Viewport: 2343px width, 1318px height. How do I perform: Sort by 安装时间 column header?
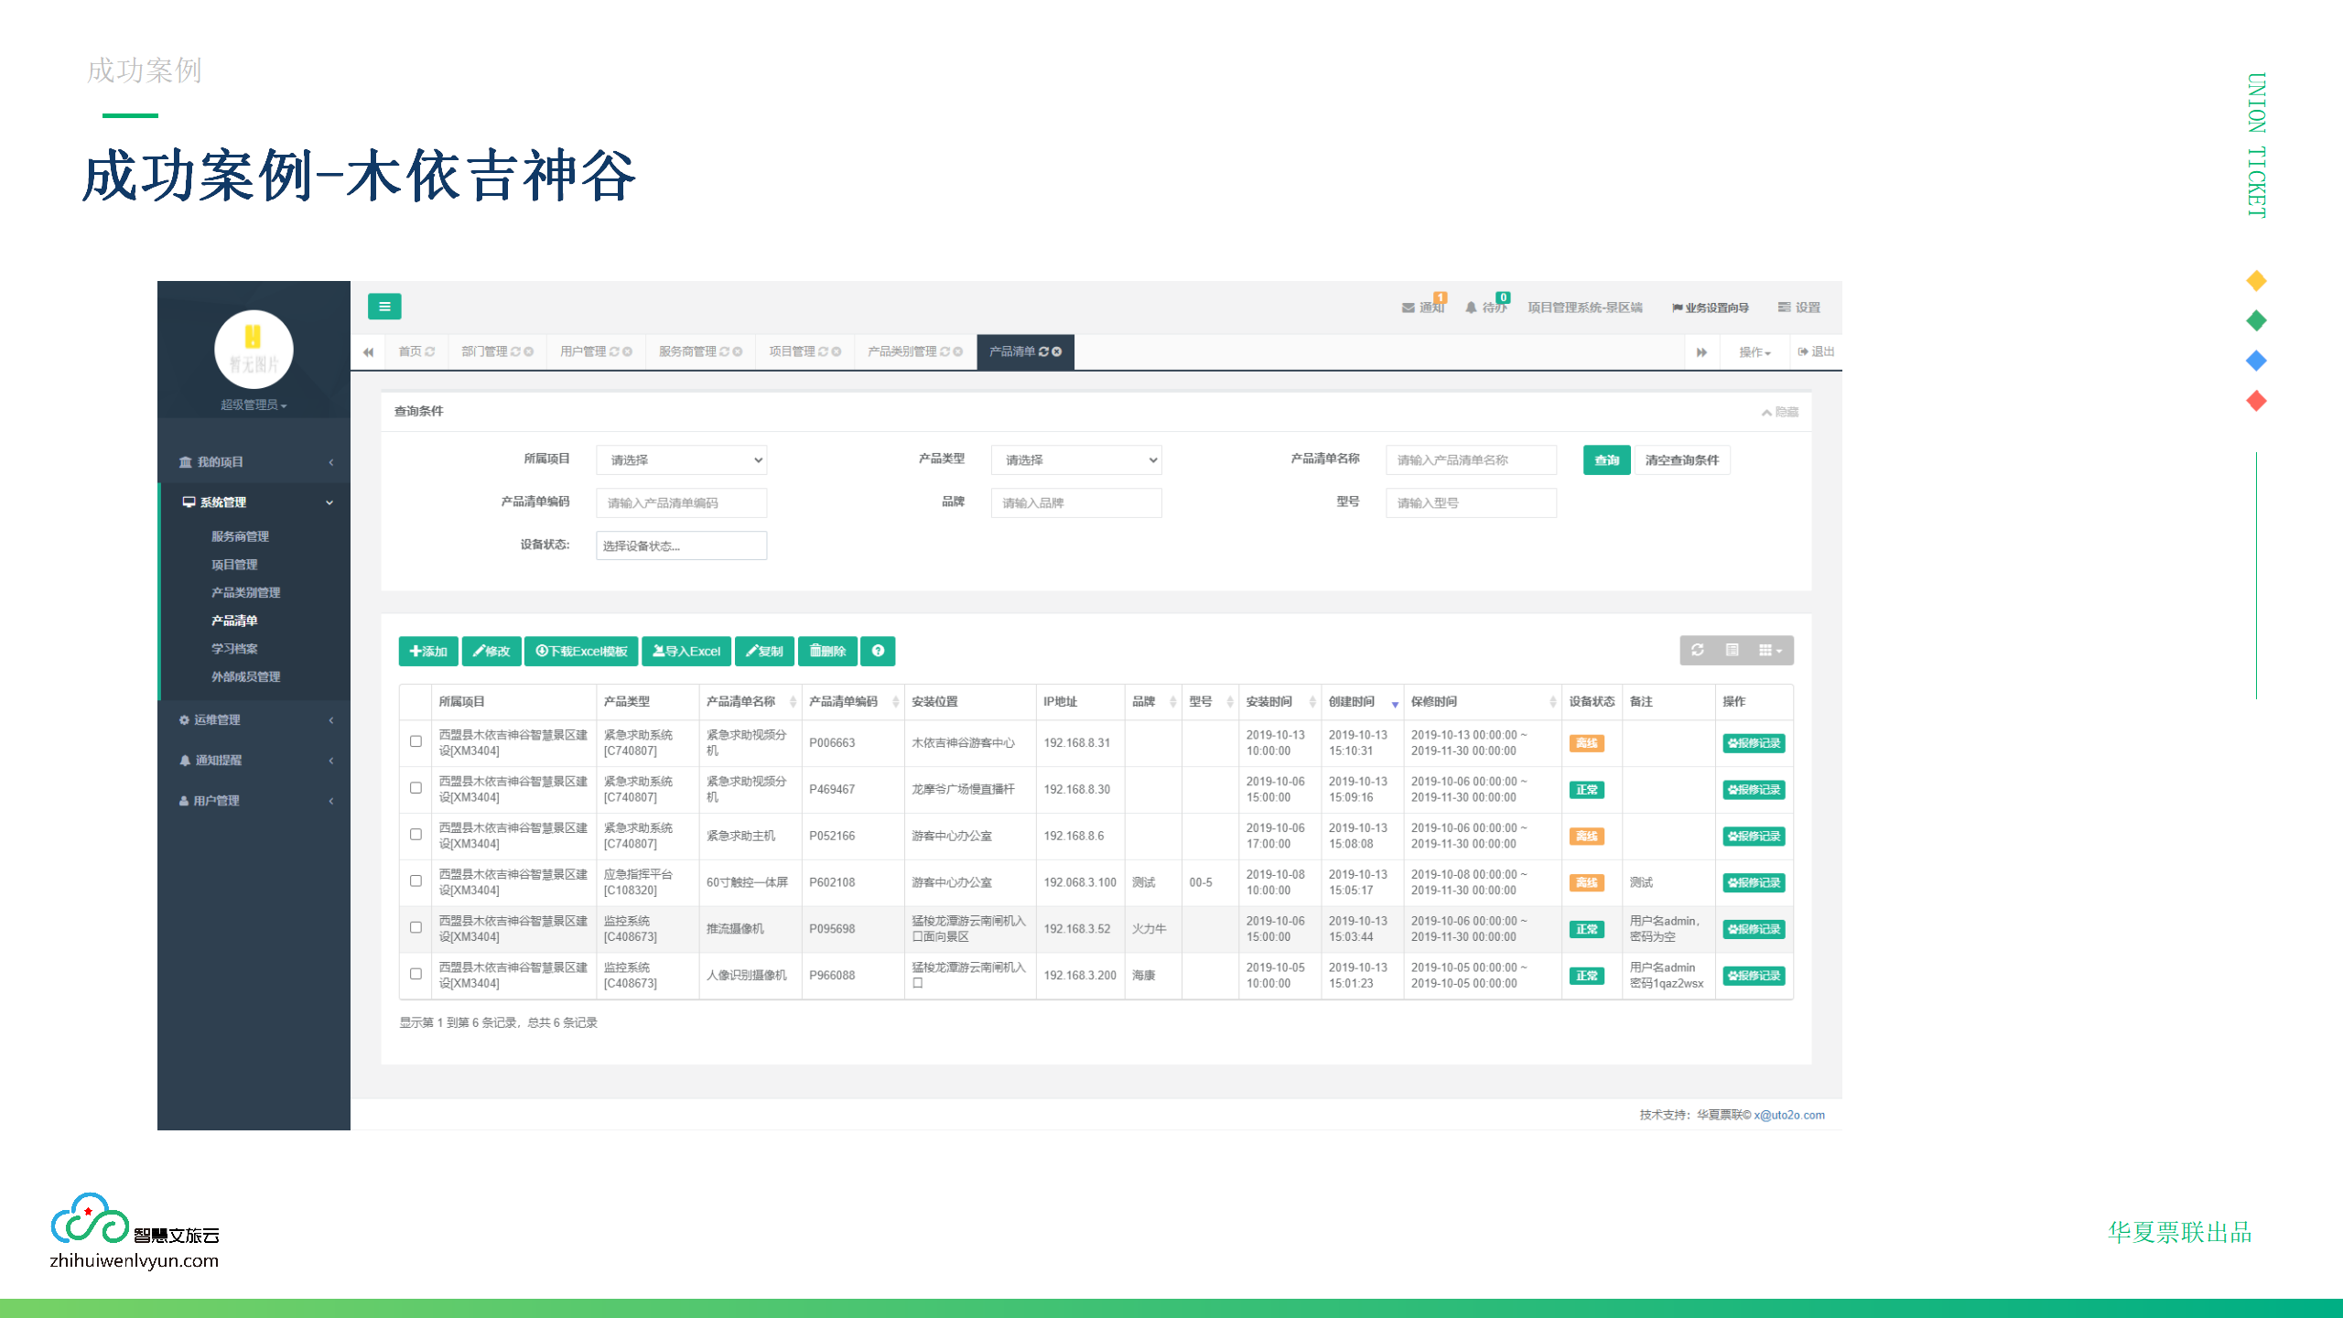pyautogui.click(x=1279, y=702)
